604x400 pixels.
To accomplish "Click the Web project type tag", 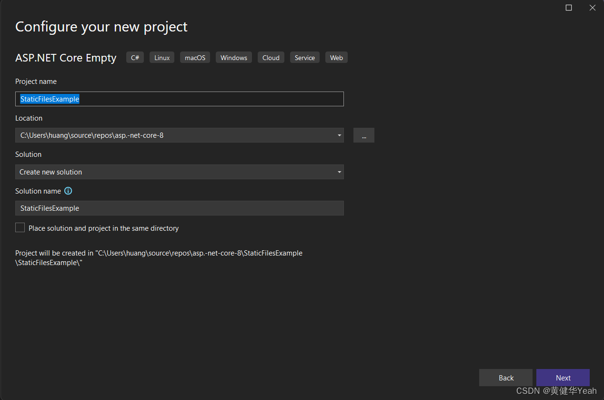I will coord(336,57).
